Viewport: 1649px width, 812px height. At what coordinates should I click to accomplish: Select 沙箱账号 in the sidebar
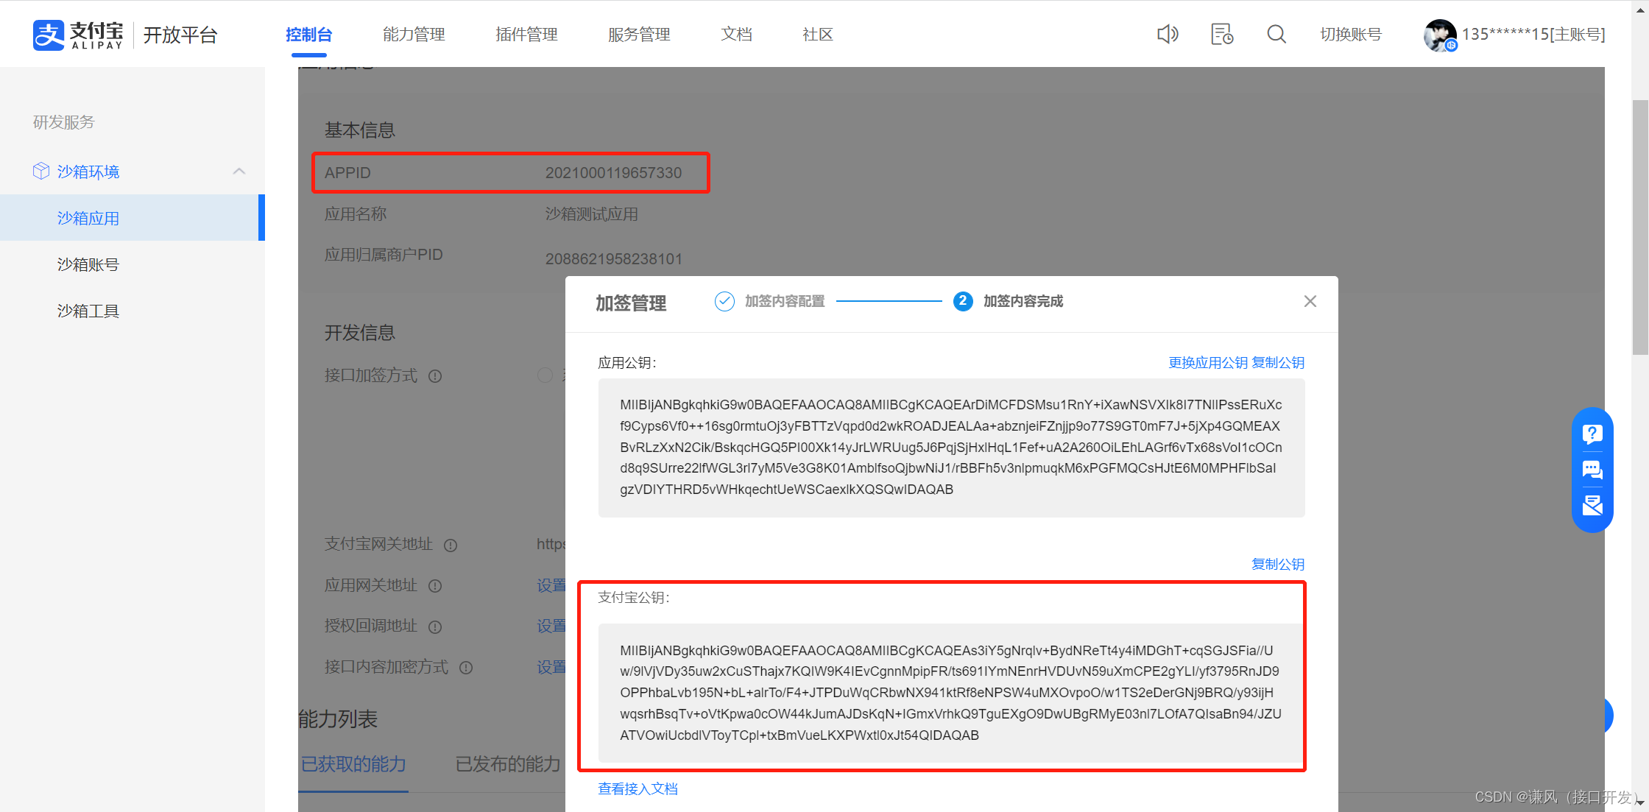tap(88, 264)
